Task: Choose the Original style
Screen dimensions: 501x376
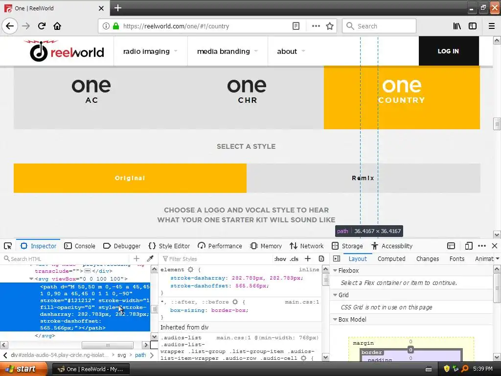Action: point(130,178)
